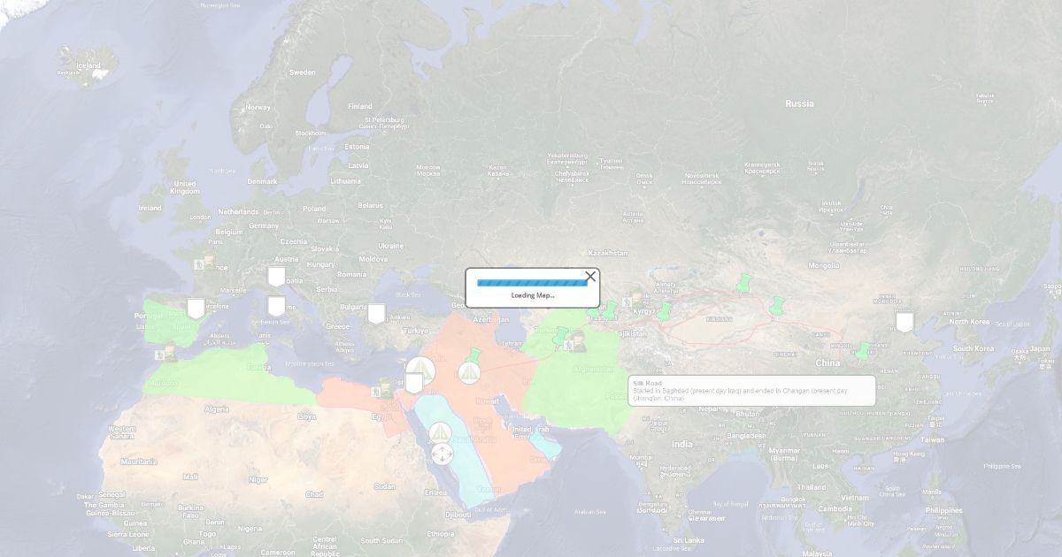Close the Loading Map dialog
This screenshot has width=1062, height=557.
point(590,277)
